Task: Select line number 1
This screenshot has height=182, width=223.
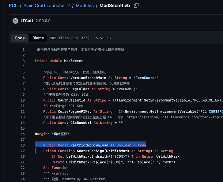Action: coord(23,50)
